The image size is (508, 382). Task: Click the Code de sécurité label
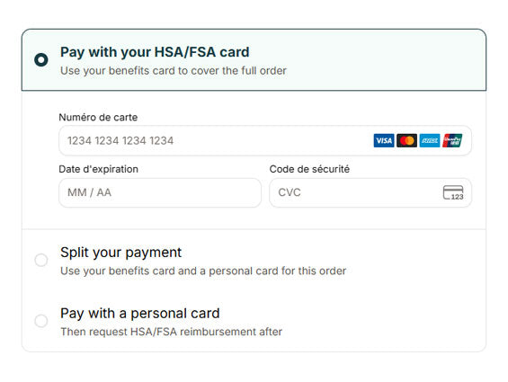pos(309,169)
